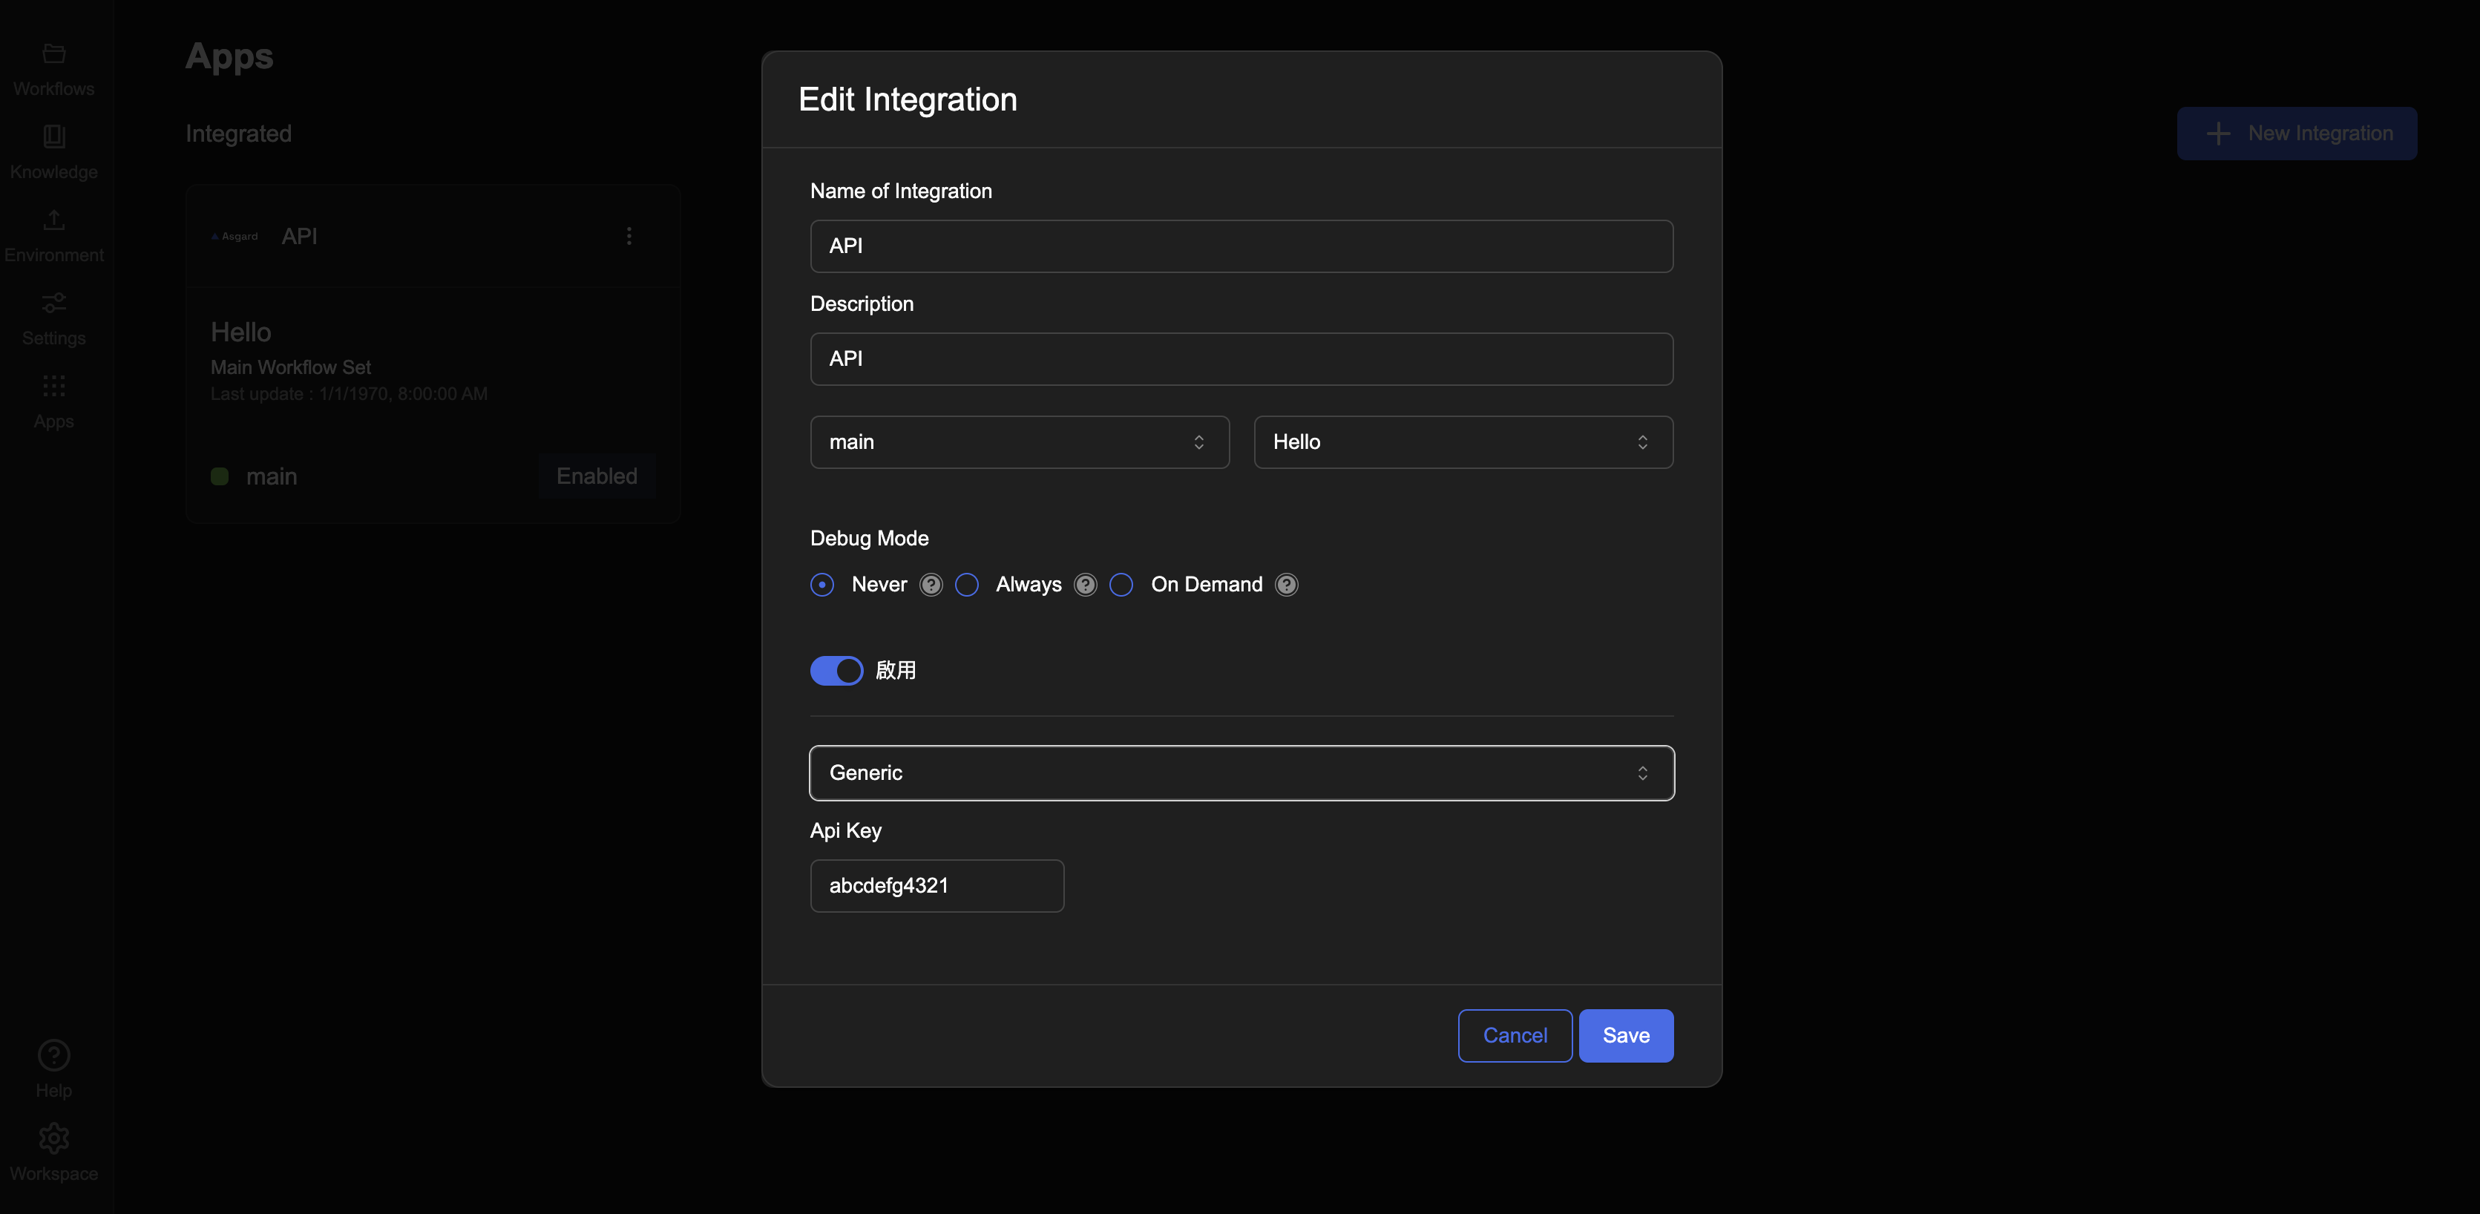Select the Always debug mode radio
Image resolution: width=2480 pixels, height=1214 pixels.
(967, 585)
